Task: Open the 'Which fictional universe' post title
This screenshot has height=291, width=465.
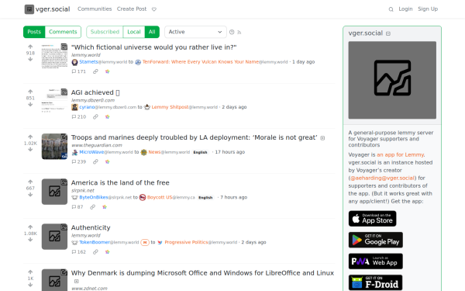Action: [154, 47]
